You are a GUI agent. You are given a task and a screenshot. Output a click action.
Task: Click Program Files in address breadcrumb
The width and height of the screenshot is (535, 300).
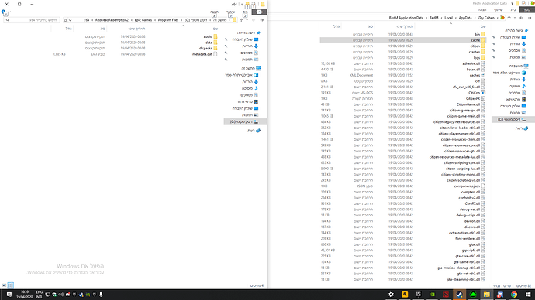[x=168, y=20]
